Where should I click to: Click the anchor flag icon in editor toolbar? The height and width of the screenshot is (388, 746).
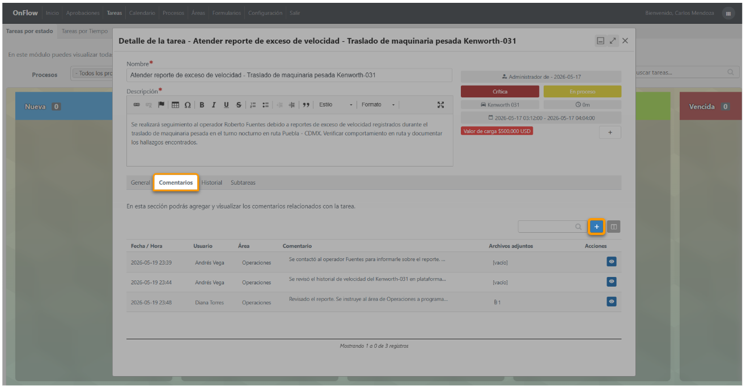[161, 105]
